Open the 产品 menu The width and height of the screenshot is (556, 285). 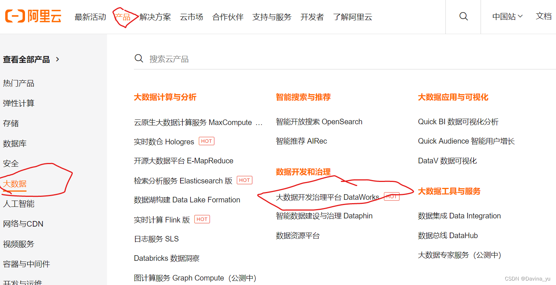[123, 17]
